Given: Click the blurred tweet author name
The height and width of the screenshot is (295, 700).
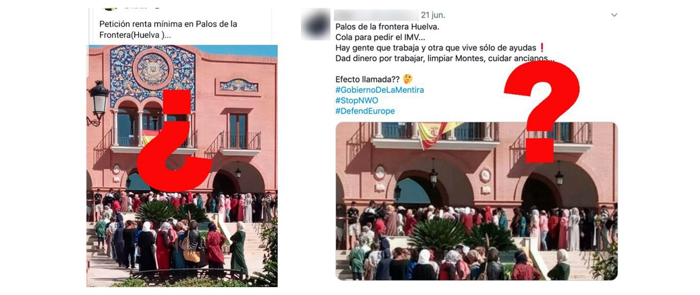Looking at the screenshot, I should pyautogui.click(x=376, y=15).
